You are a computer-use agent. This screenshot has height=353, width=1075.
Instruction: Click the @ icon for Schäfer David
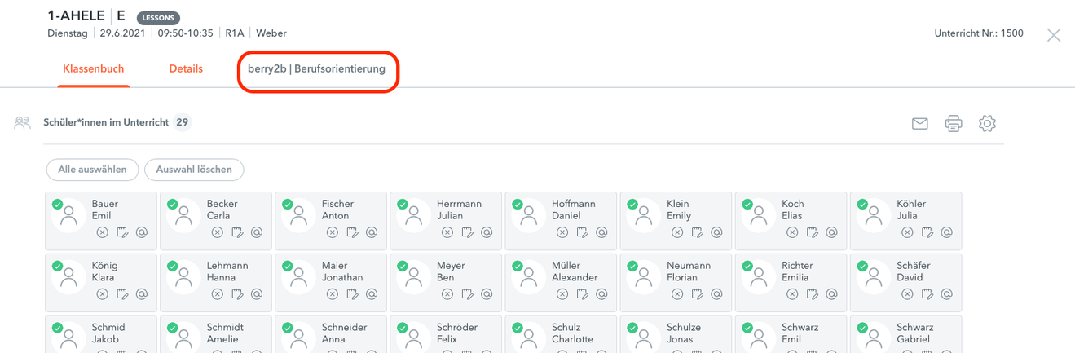pos(946,294)
